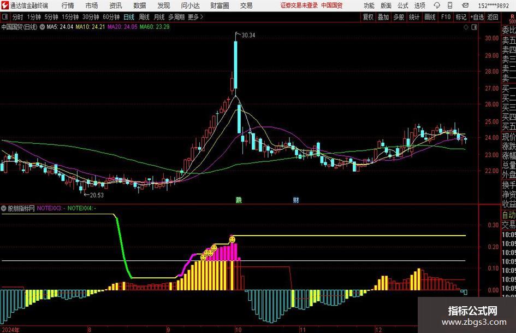Add stock via +自选 button
This screenshot has height=333, width=516.
tap(477, 17)
